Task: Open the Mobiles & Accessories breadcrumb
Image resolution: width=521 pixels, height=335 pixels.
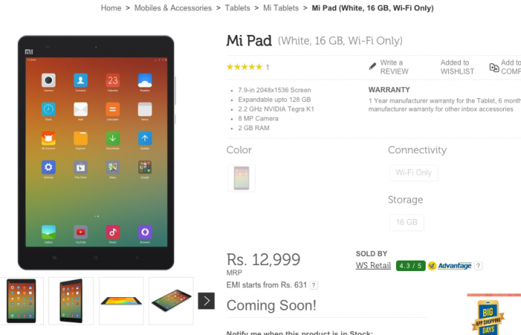Action: coord(173,8)
